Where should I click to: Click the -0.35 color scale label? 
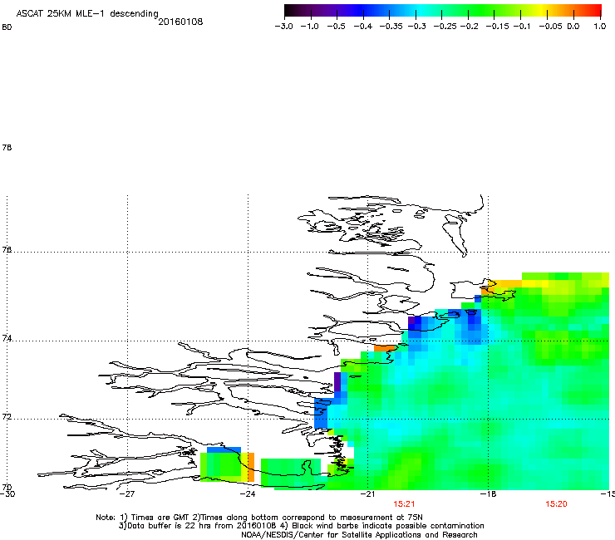pos(390,27)
